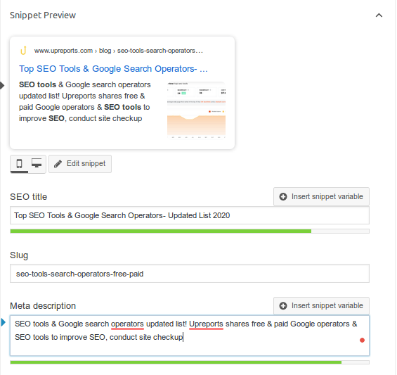Collapse the Snippet Preview section chevron
The height and width of the screenshot is (375, 397).
click(379, 15)
